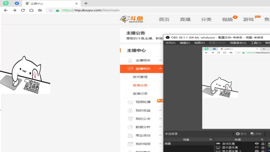Click the pop-out icon on 来源 dock header
Image resolution: width=270 pixels, height=152 pixels.
[x=262, y=140]
